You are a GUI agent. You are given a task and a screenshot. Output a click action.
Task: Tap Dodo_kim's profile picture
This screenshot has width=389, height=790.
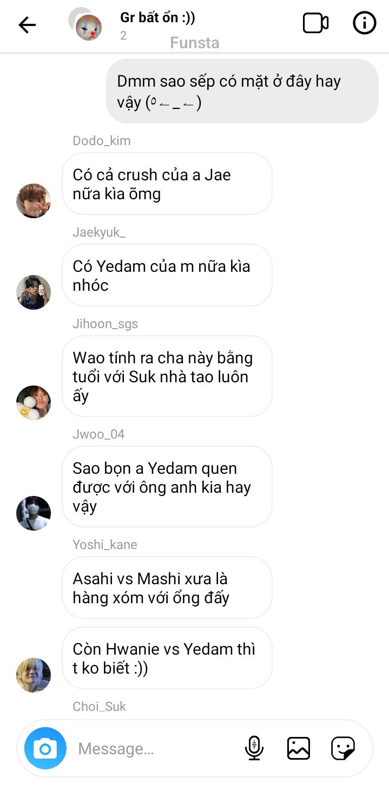[x=34, y=201]
